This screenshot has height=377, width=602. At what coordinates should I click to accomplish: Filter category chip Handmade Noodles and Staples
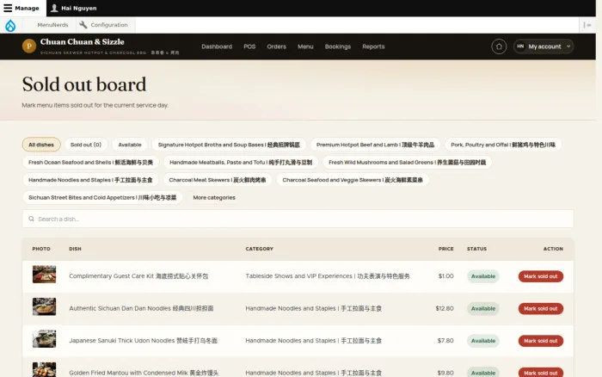pyautogui.click(x=90, y=180)
